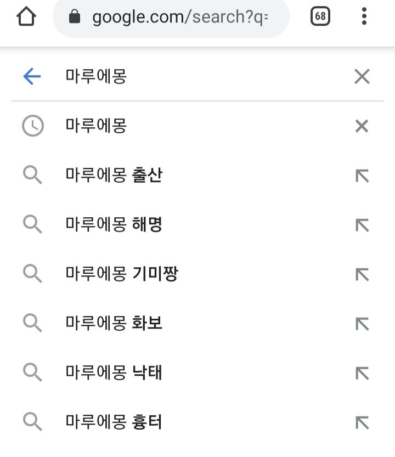Fill search with 마루에몽 흉터 using arrow
The height and width of the screenshot is (457, 395).
(x=362, y=422)
